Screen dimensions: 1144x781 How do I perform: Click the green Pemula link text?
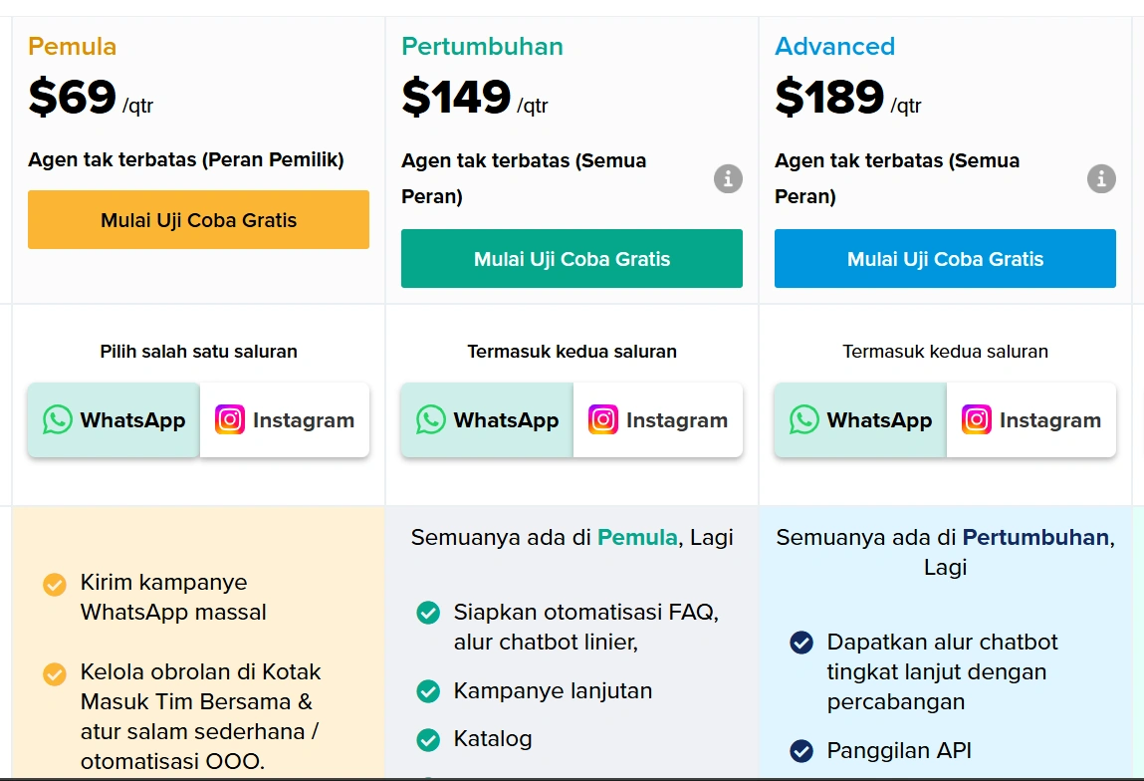(637, 538)
